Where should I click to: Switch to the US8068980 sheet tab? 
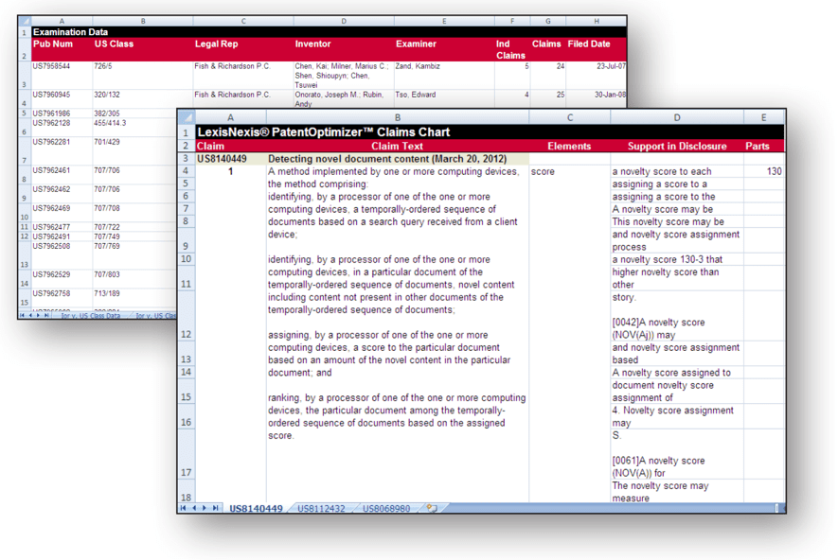386,508
